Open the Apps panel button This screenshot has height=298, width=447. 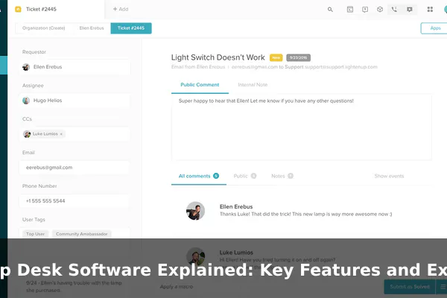(435, 28)
